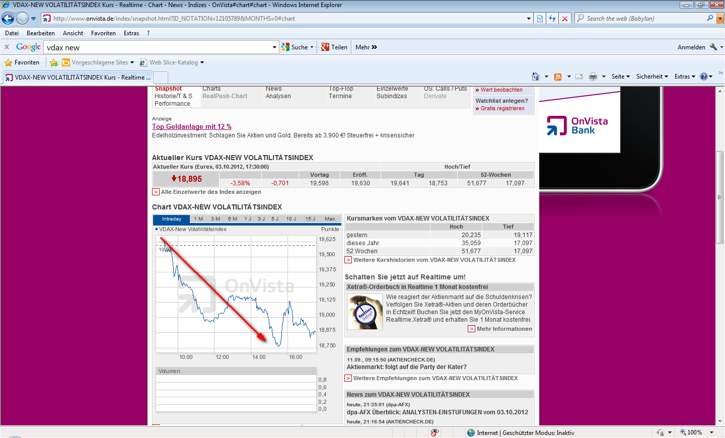Open Google Toolbar wrench settings
This screenshot has height=438, width=725.
713,47
